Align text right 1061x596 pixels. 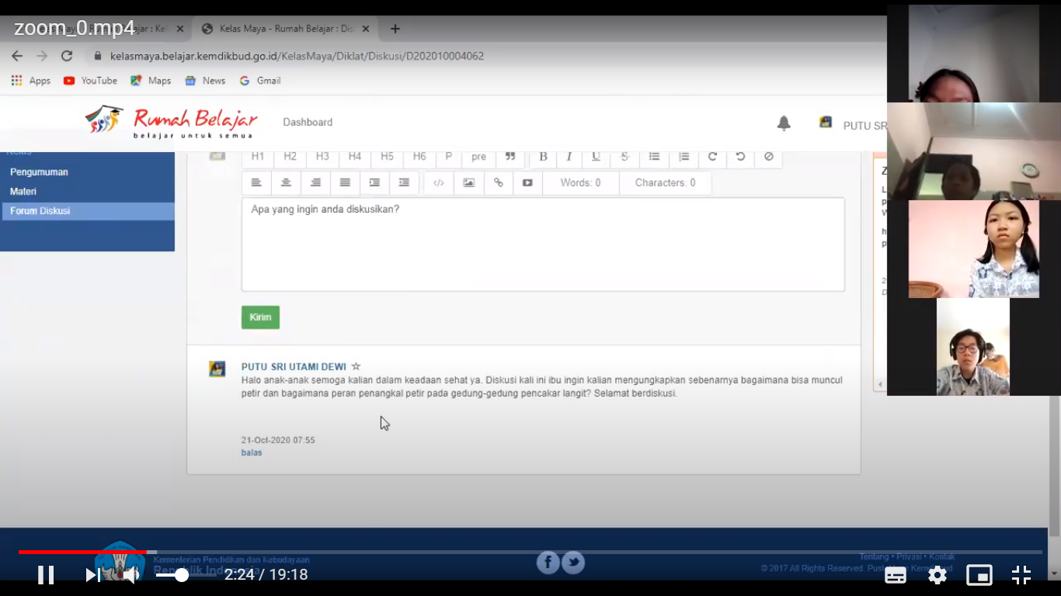[315, 183]
